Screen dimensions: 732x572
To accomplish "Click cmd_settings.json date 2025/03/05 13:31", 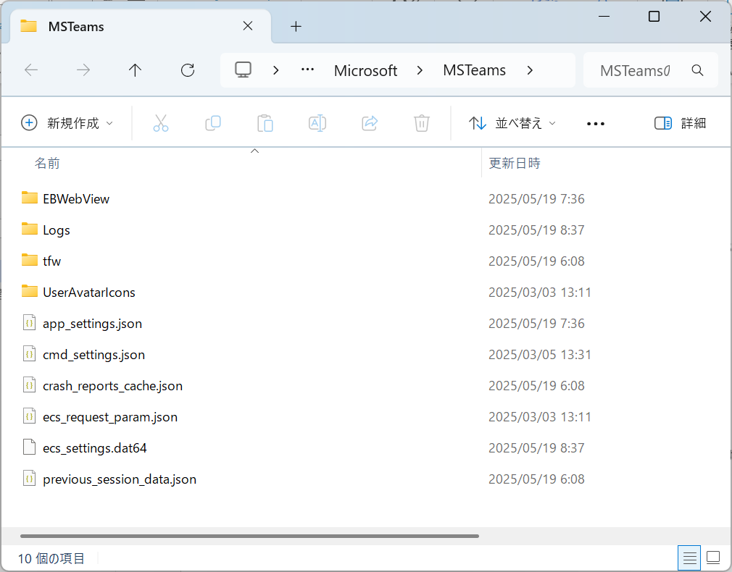I will [540, 355].
